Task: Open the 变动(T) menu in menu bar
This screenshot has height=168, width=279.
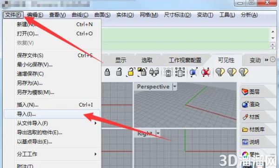Action: [x=205, y=15]
